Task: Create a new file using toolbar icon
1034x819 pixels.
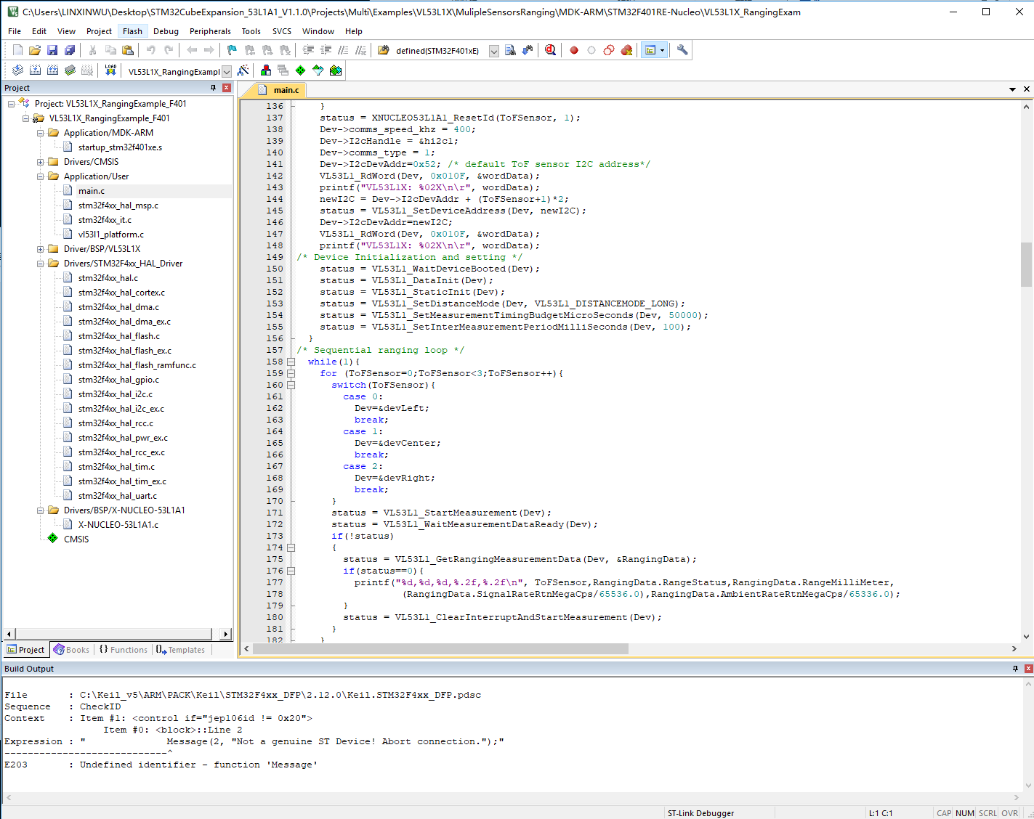Action: (17, 50)
